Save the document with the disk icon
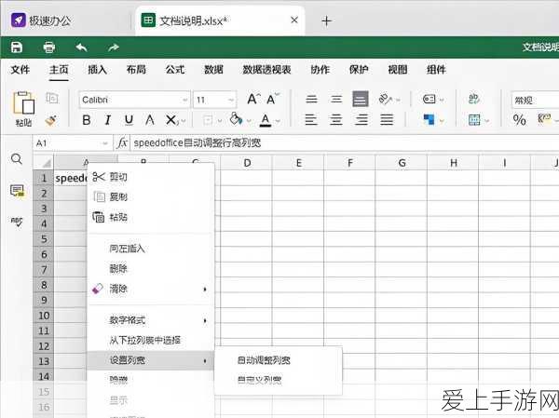559x418 pixels. [x=17, y=47]
